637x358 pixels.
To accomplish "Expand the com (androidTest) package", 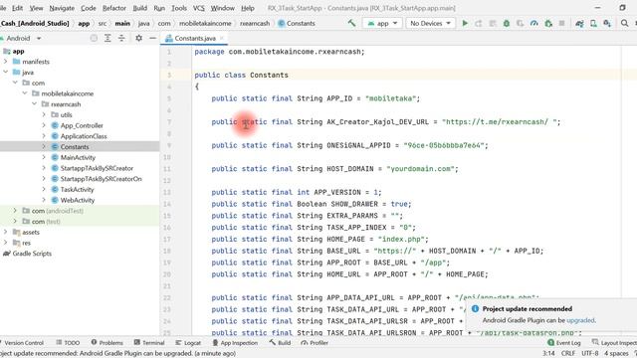I will point(15,211).
